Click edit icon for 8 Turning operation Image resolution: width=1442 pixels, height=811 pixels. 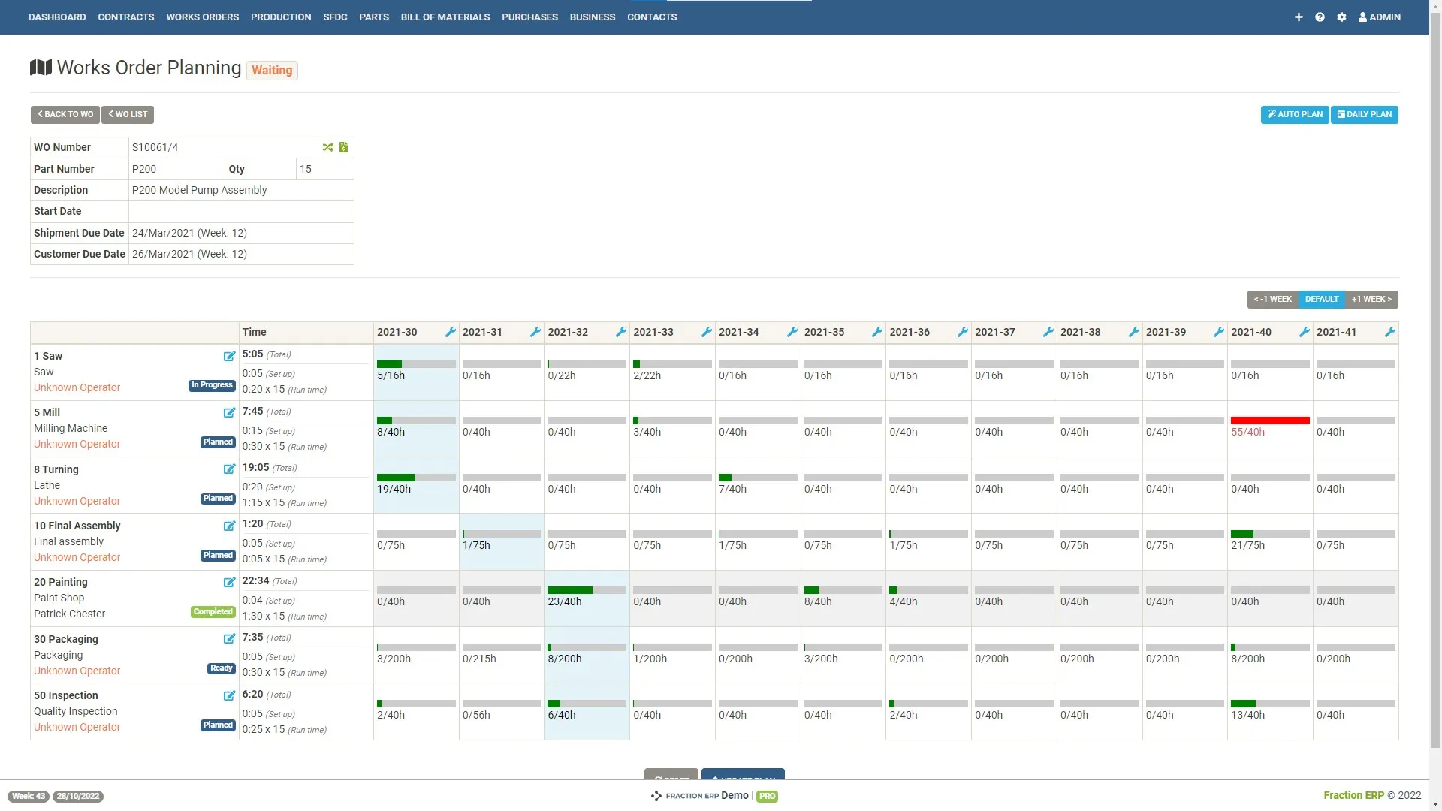tap(229, 469)
